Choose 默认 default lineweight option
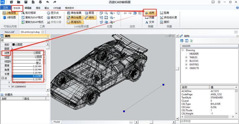The image size is (239, 124). point(27,63)
